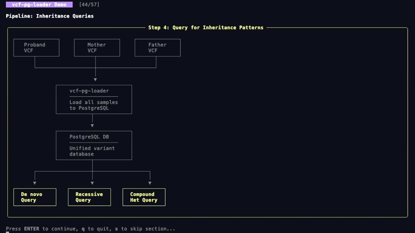This screenshot has width=415, height=233.
Task: Click the blinking cursor at bottom left
Action: [7, 232]
